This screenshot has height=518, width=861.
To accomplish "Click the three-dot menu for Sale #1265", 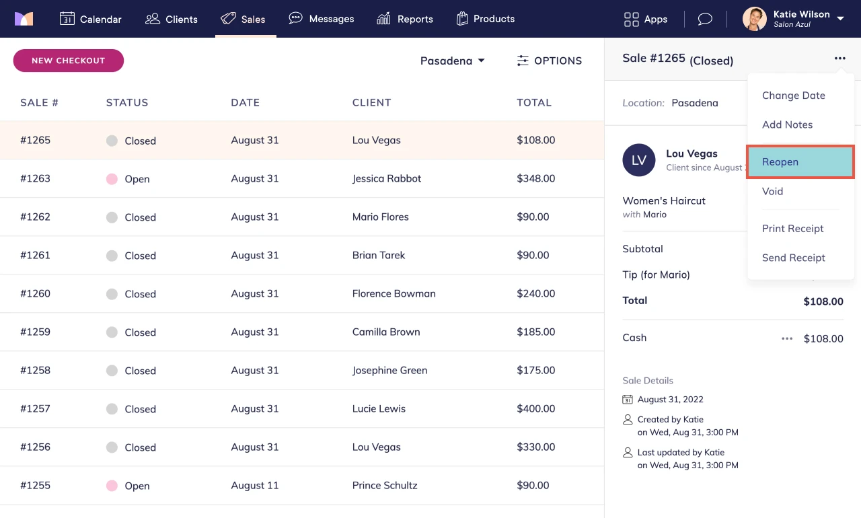I will click(839, 58).
